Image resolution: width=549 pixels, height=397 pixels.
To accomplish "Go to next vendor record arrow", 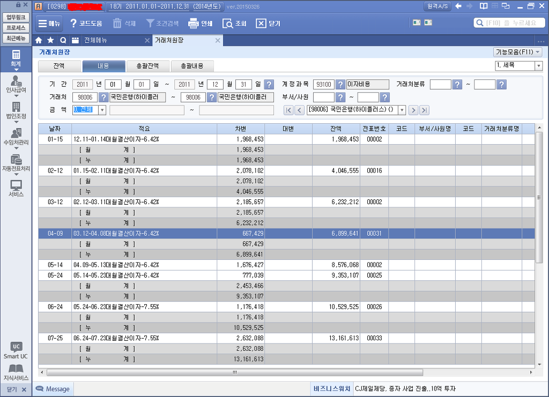I will pyautogui.click(x=413, y=110).
